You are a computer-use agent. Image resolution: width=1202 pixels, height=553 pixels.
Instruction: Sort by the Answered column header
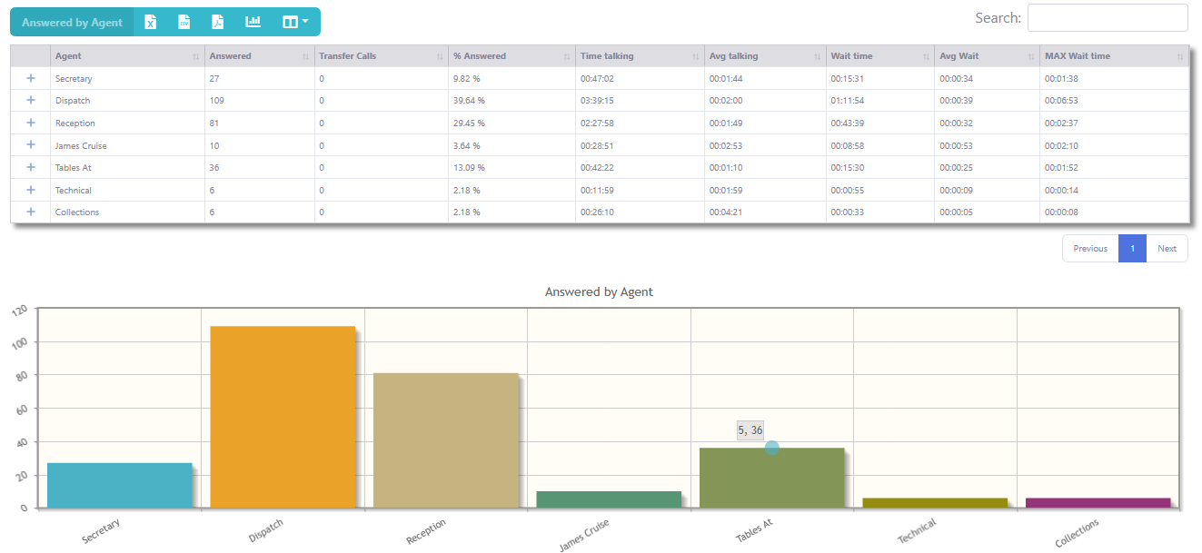click(259, 56)
